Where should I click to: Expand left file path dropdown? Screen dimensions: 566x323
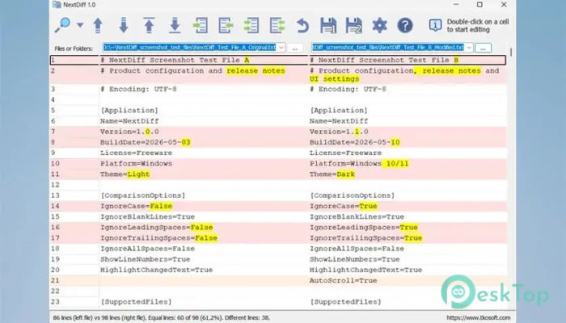(281, 48)
